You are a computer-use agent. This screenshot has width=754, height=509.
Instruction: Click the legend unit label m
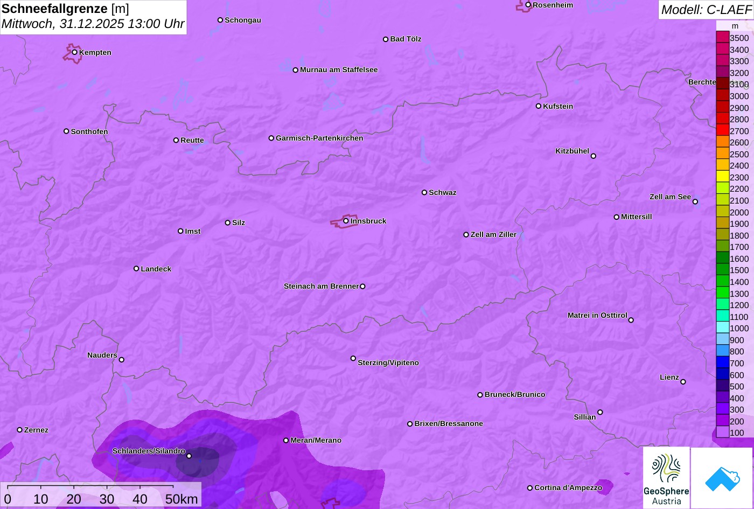(x=735, y=26)
